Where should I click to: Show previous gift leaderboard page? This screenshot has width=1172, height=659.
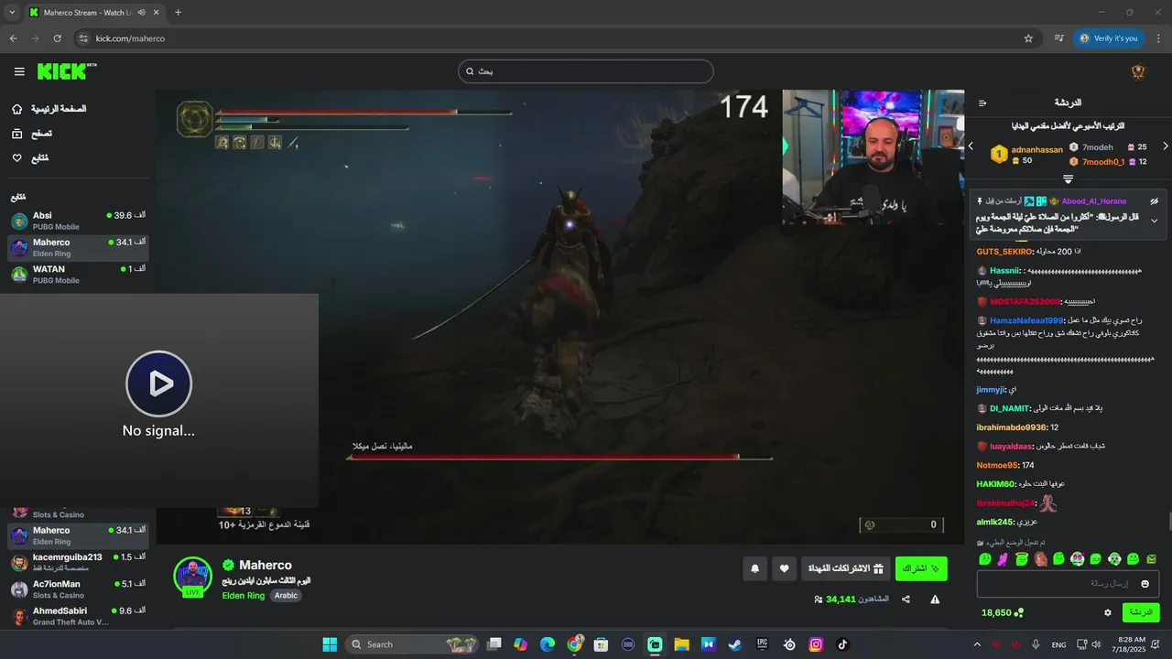click(x=971, y=146)
